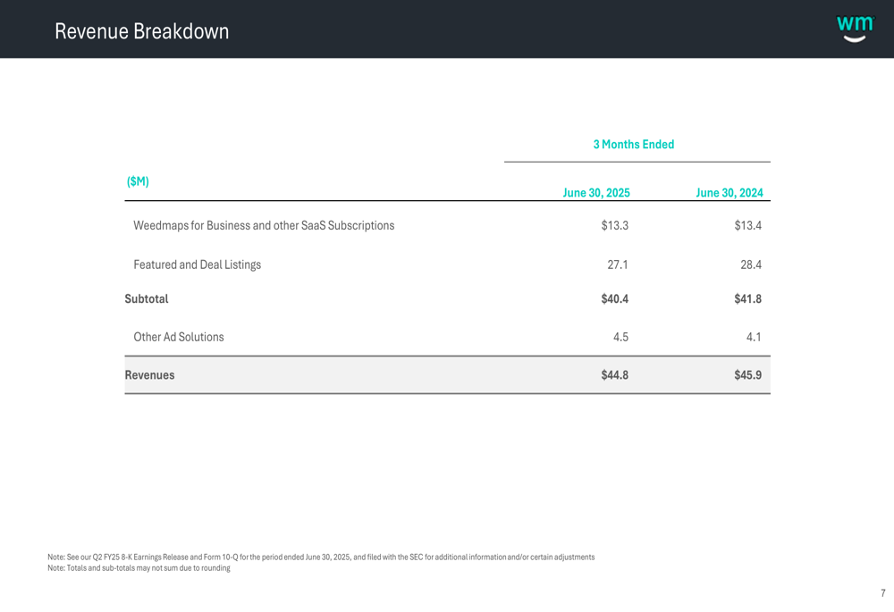Select the 3 Months Ended heading

633,145
